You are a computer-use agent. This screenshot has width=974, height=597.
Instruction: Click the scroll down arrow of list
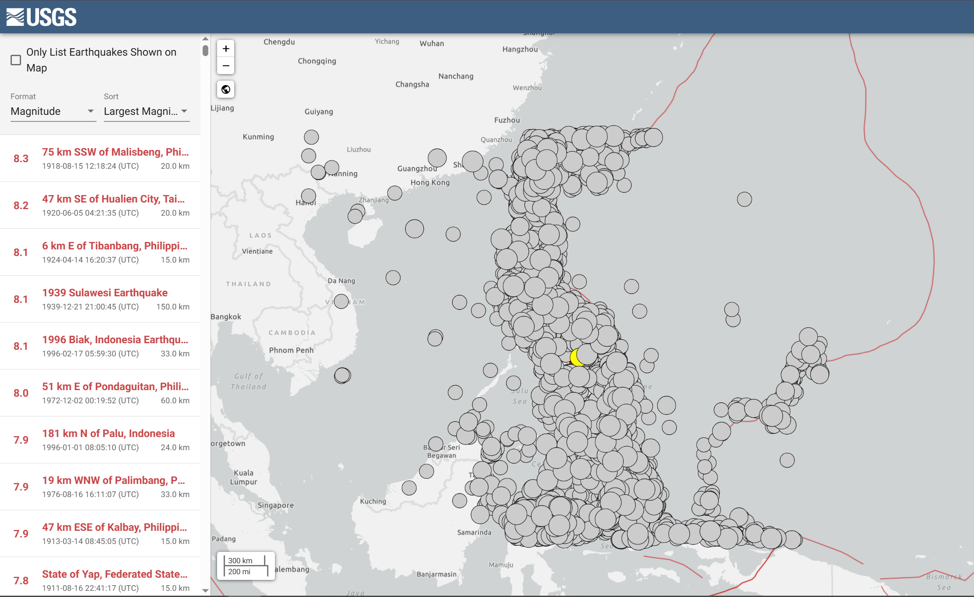point(205,590)
